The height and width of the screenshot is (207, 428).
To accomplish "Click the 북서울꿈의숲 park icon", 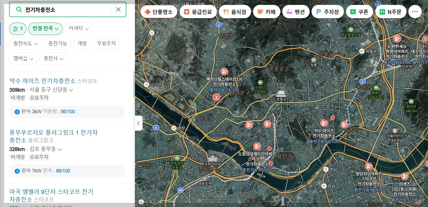I will coord(351,29).
